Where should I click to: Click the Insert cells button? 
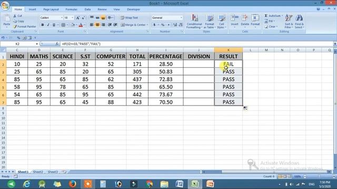coord(234,21)
